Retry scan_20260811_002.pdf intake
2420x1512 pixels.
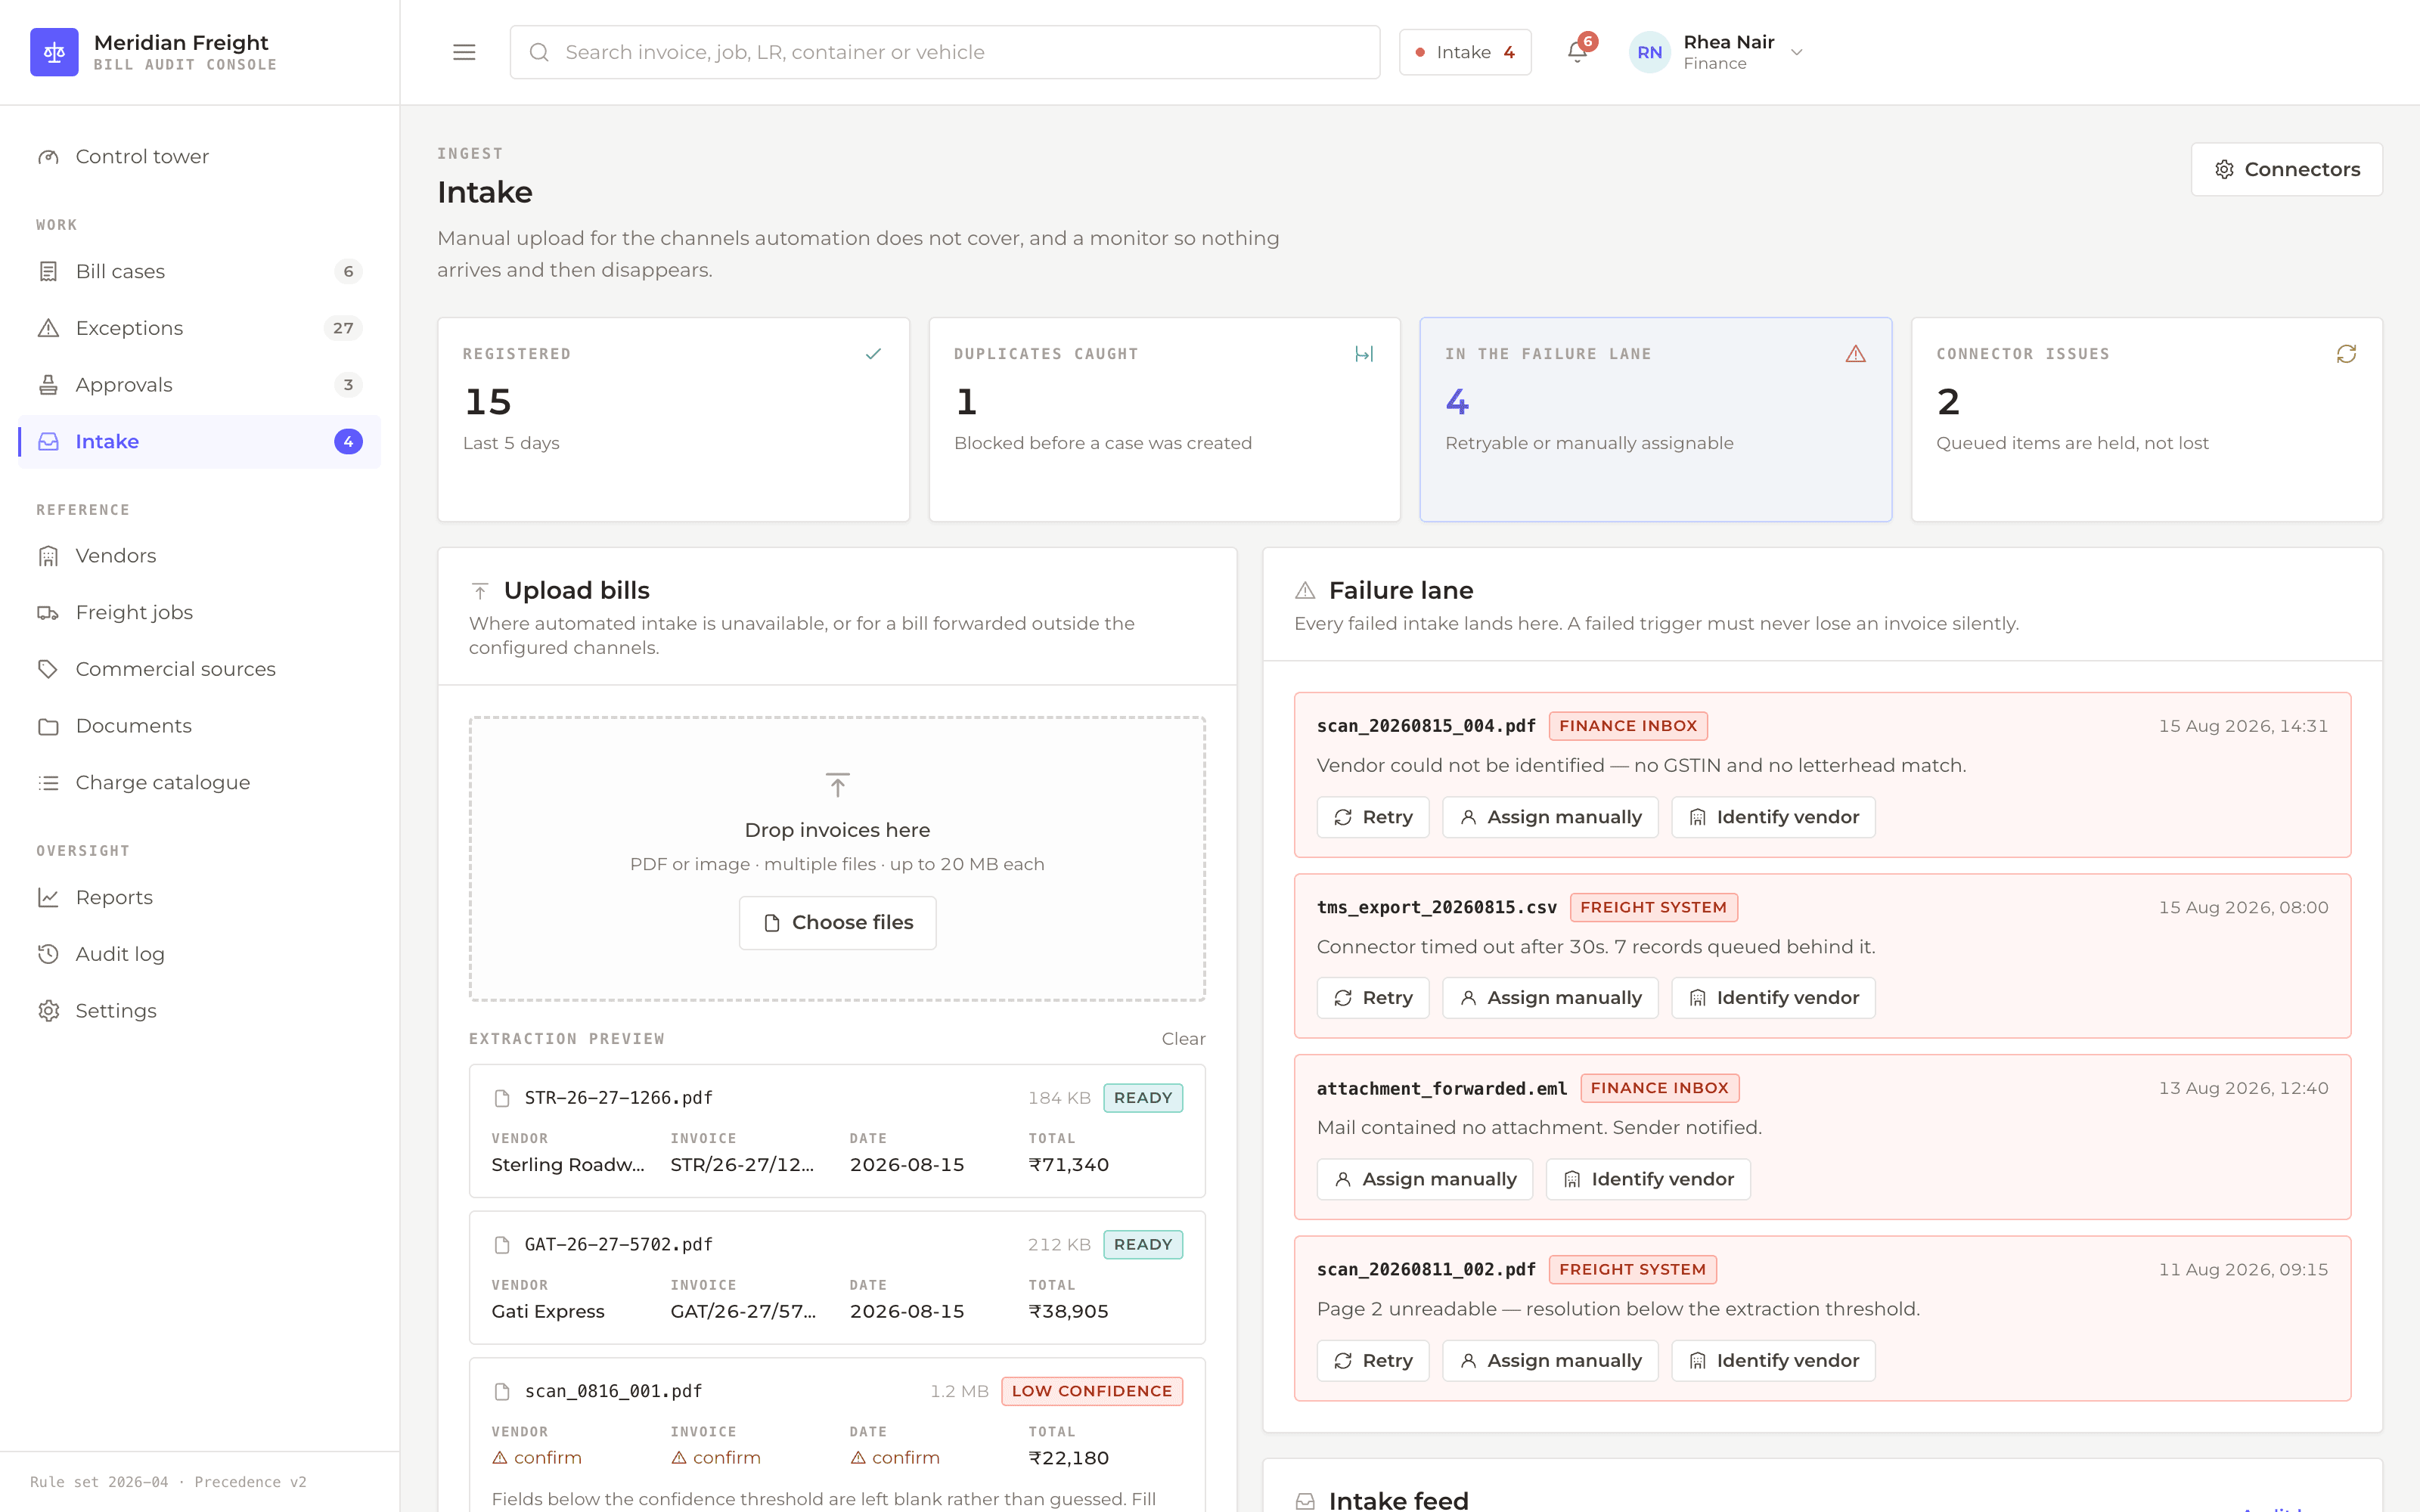[1373, 1361]
